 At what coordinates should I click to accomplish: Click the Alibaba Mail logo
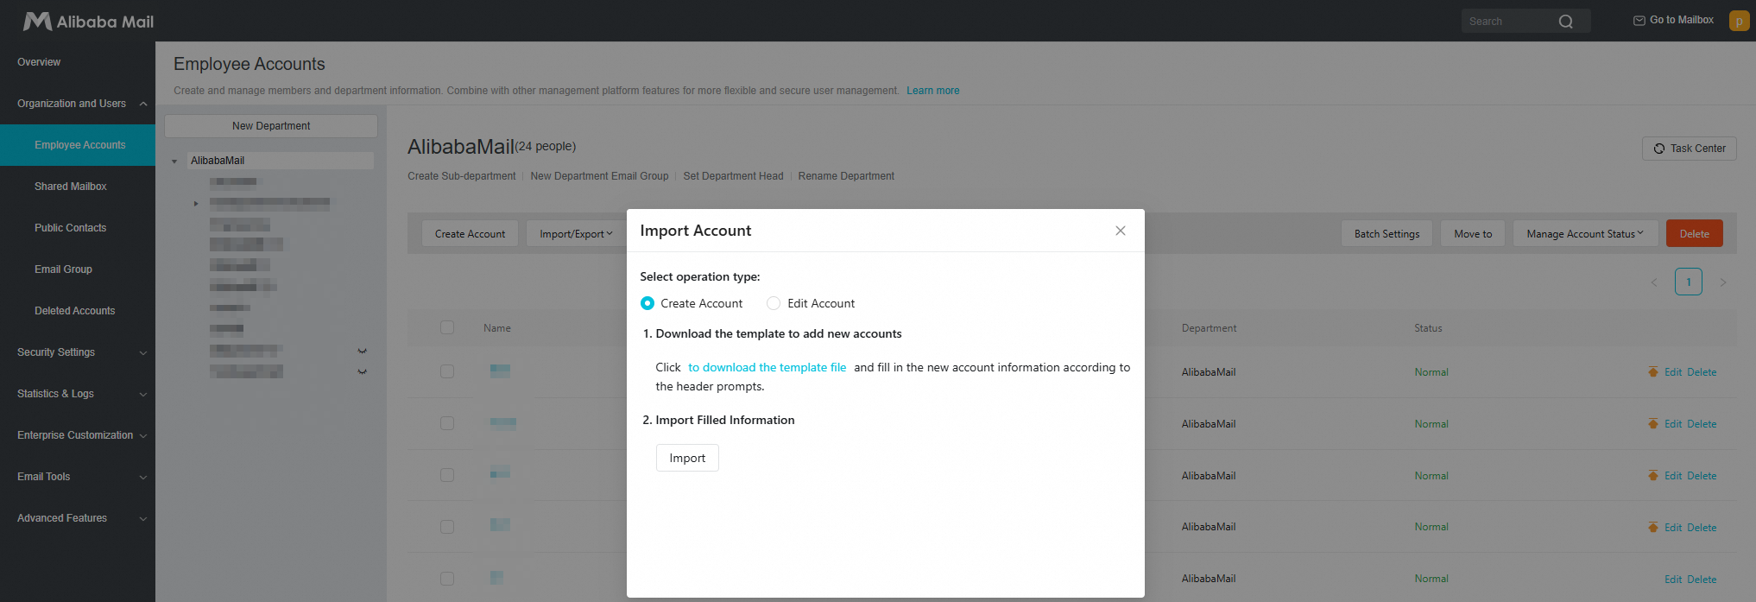point(88,22)
